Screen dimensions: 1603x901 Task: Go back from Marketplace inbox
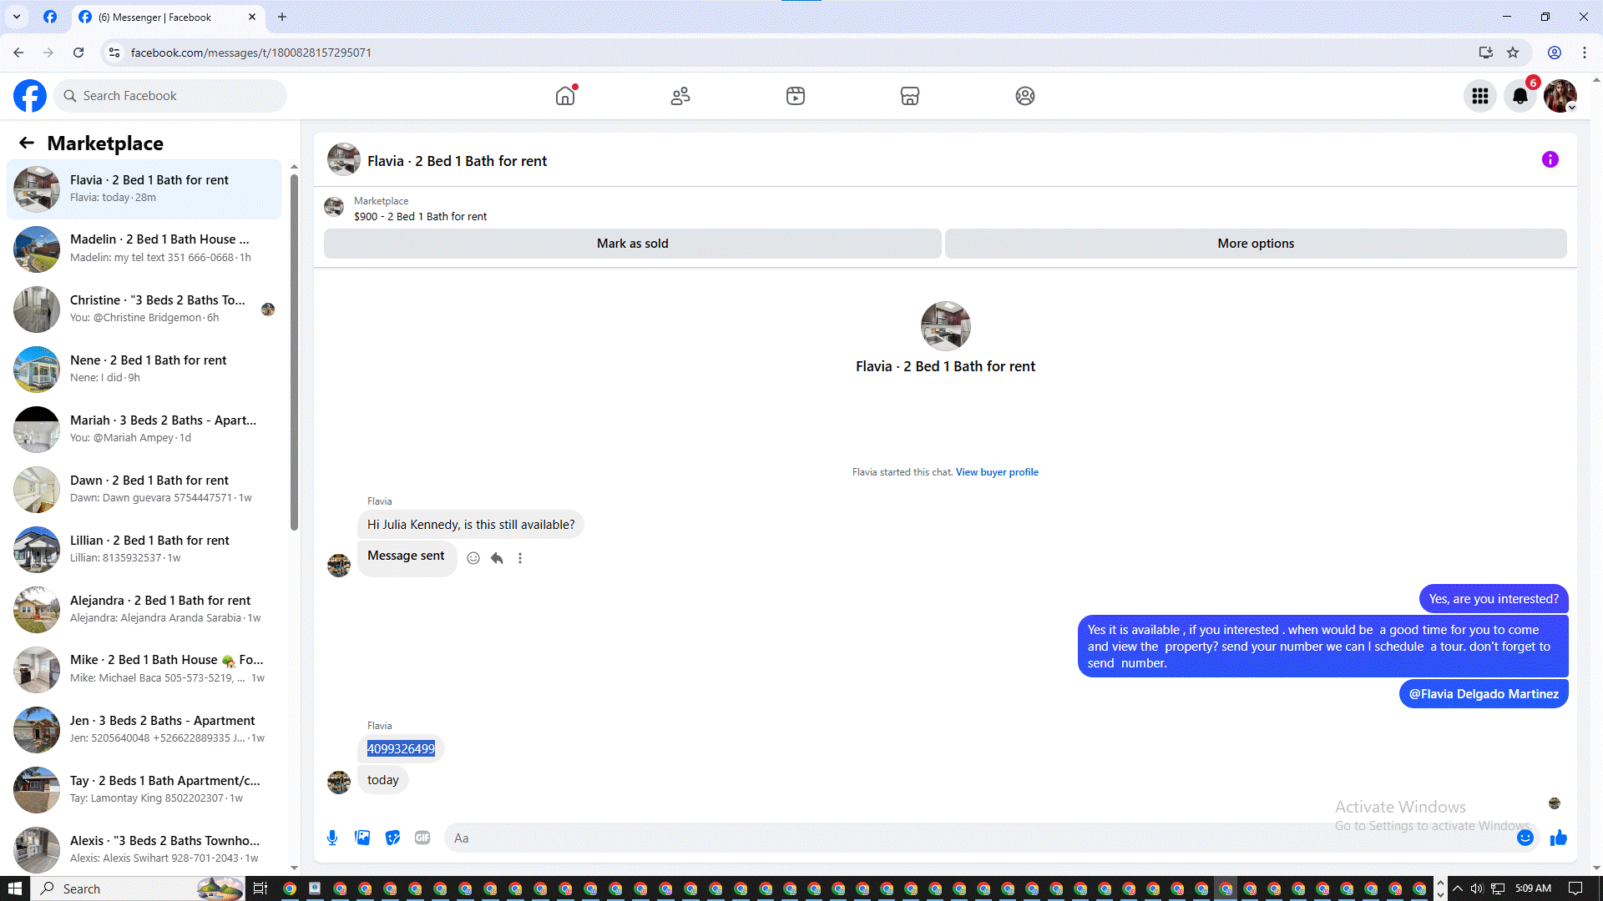click(x=27, y=143)
